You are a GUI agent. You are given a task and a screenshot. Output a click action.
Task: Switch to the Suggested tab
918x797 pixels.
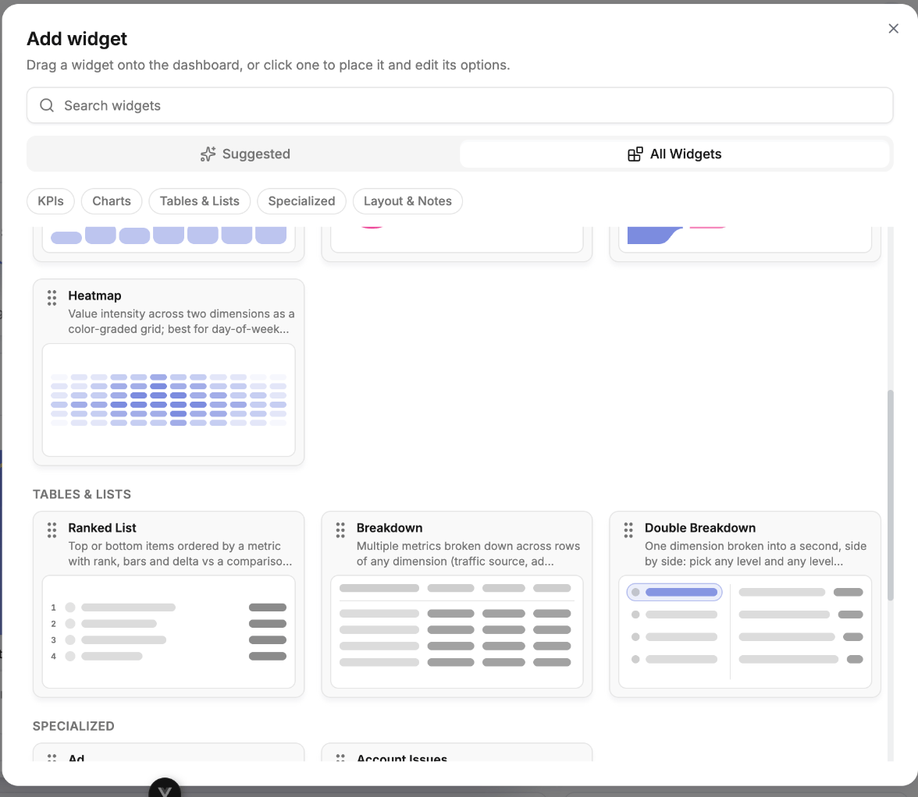(x=245, y=154)
